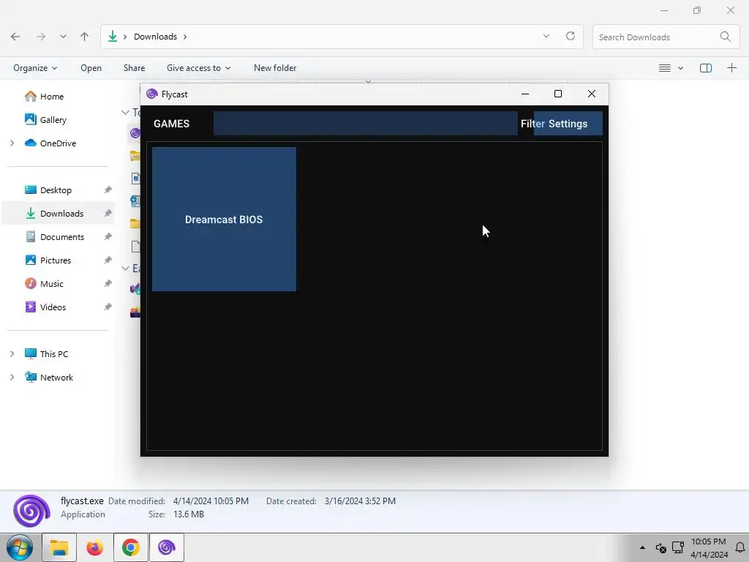This screenshot has width=749, height=562.
Task: Click the Flycast filter search field
Action: tap(366, 124)
